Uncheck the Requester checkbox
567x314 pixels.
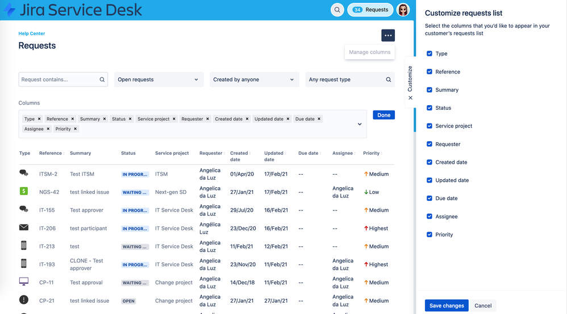430,144
